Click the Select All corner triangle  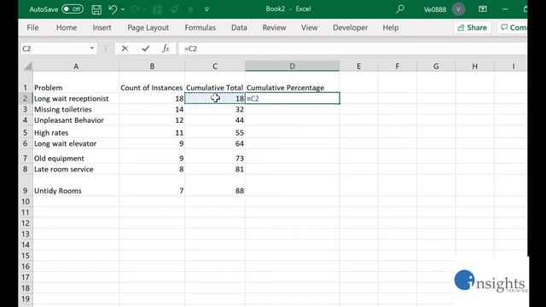click(28, 67)
